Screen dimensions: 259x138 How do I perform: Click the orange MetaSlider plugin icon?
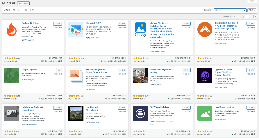(x=205, y=29)
